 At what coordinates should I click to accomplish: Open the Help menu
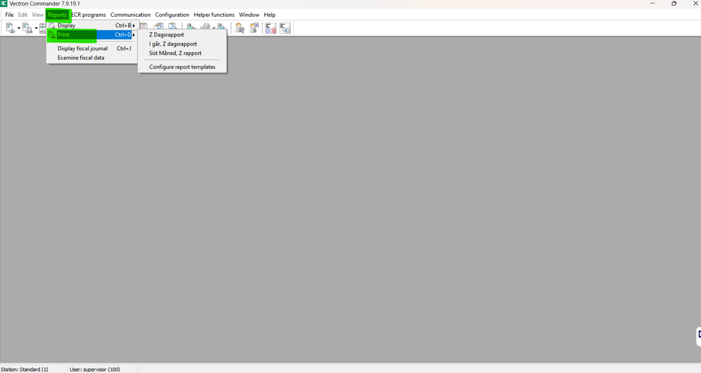click(270, 15)
